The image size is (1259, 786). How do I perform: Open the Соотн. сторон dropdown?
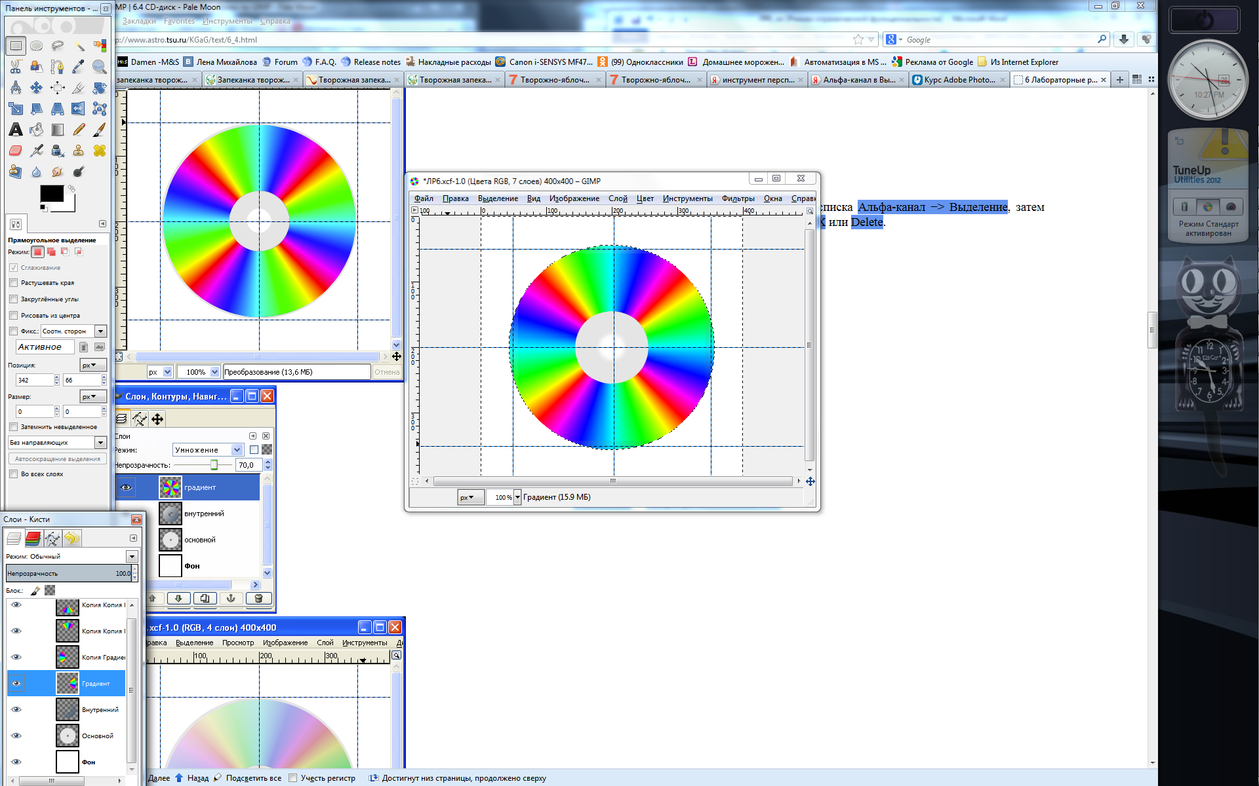(x=73, y=331)
